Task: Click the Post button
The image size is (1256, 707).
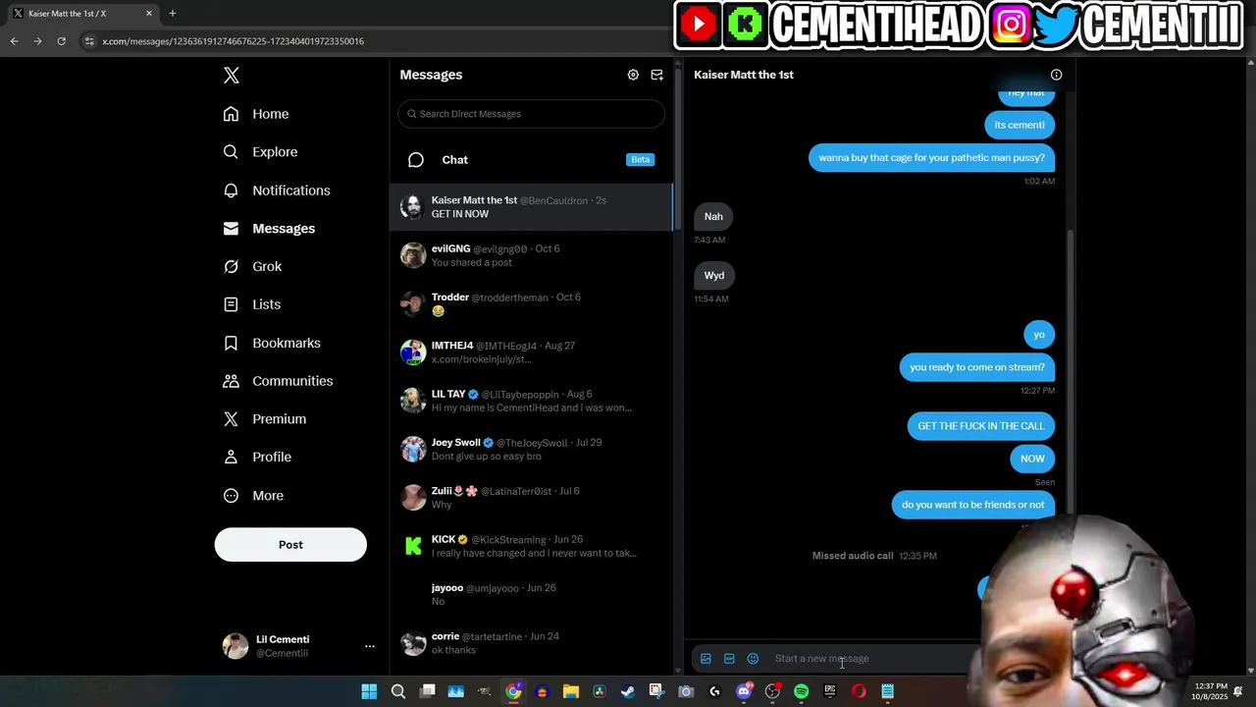Action: click(290, 545)
